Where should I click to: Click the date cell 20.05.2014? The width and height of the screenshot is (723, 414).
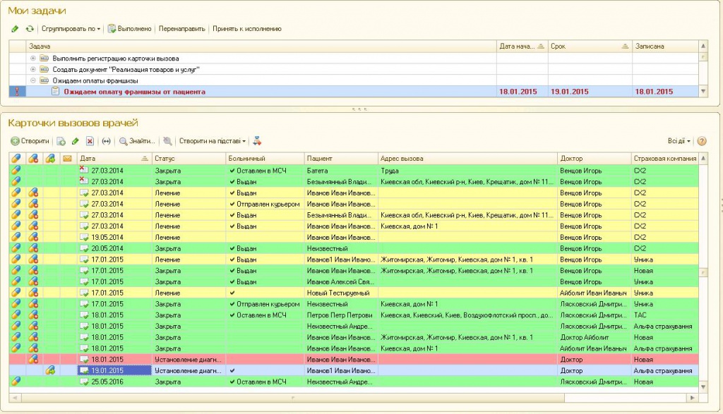pyautogui.click(x=114, y=248)
